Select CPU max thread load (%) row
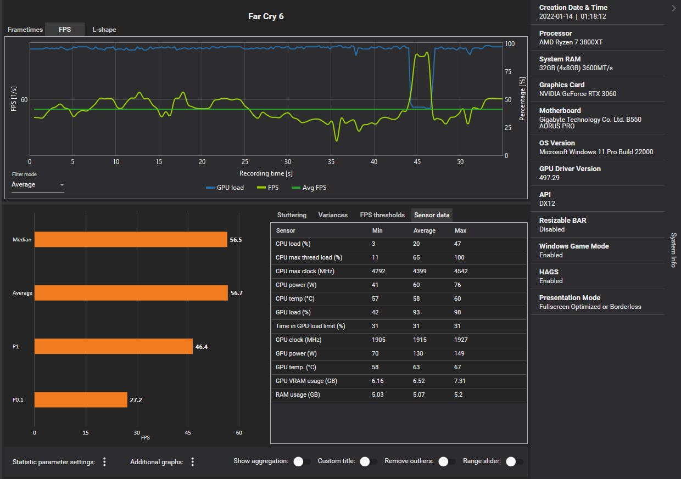 click(x=399, y=258)
